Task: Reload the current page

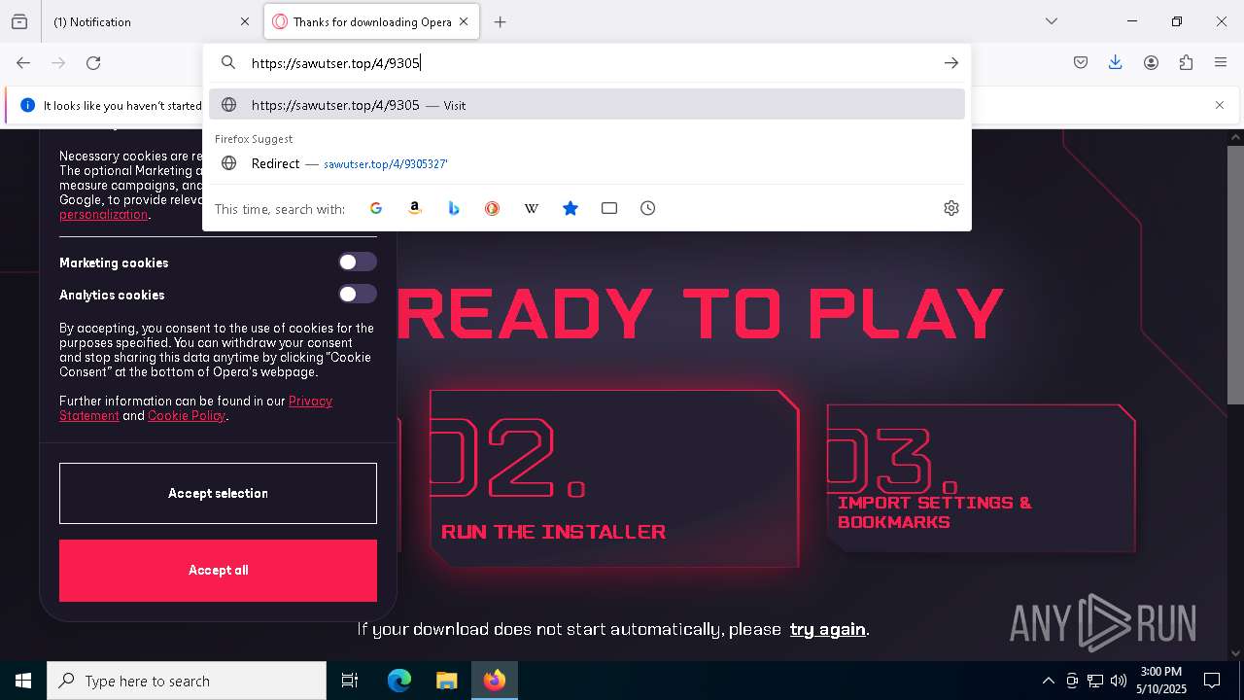Action: tap(93, 63)
